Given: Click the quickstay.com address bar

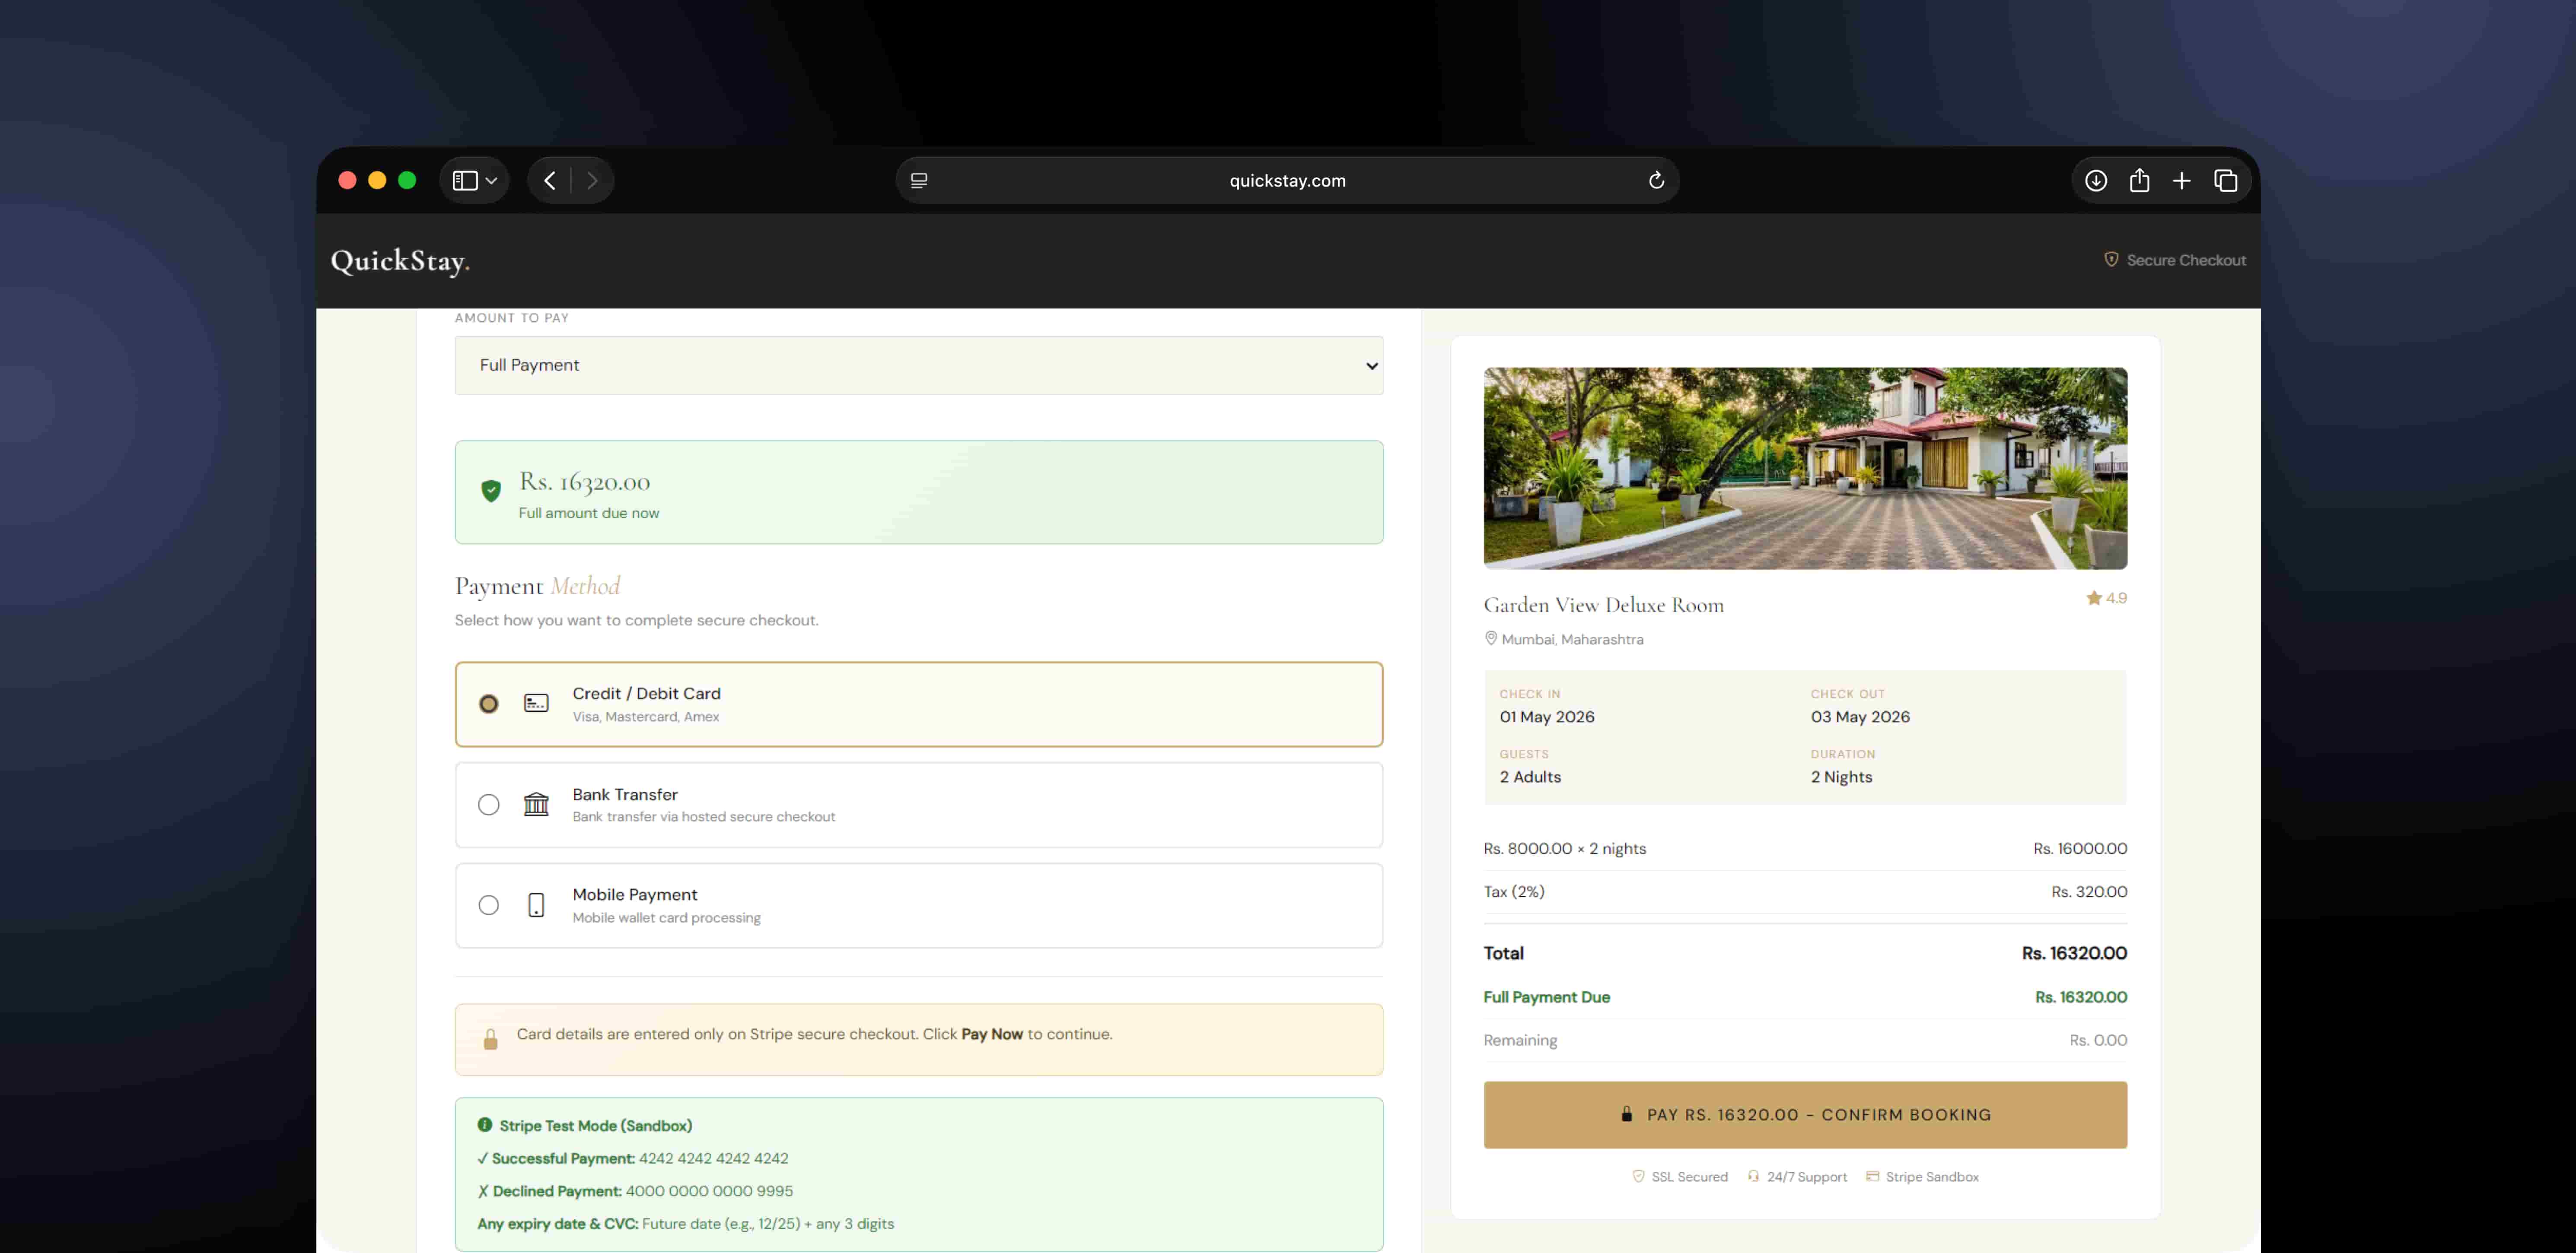Looking at the screenshot, I should [1287, 181].
